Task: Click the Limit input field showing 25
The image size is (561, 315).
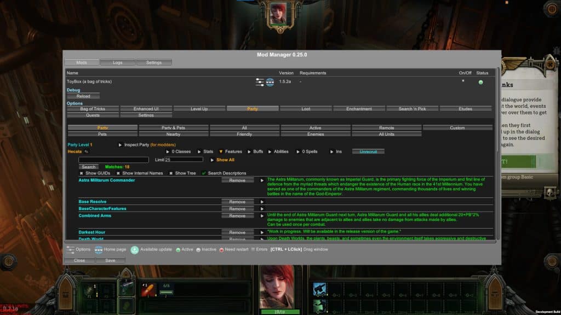Action: point(184,160)
